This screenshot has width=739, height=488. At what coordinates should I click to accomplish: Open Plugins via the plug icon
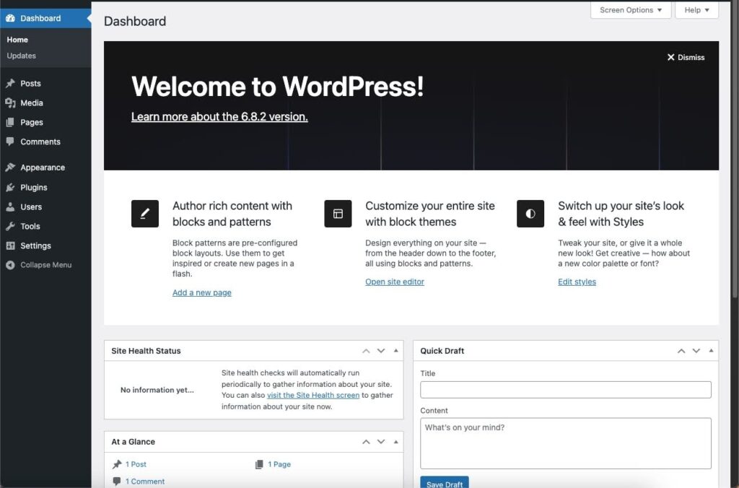9,187
